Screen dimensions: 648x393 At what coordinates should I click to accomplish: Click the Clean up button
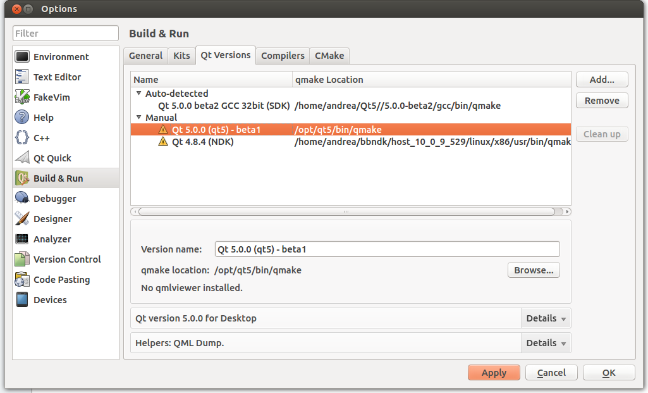pyautogui.click(x=602, y=134)
